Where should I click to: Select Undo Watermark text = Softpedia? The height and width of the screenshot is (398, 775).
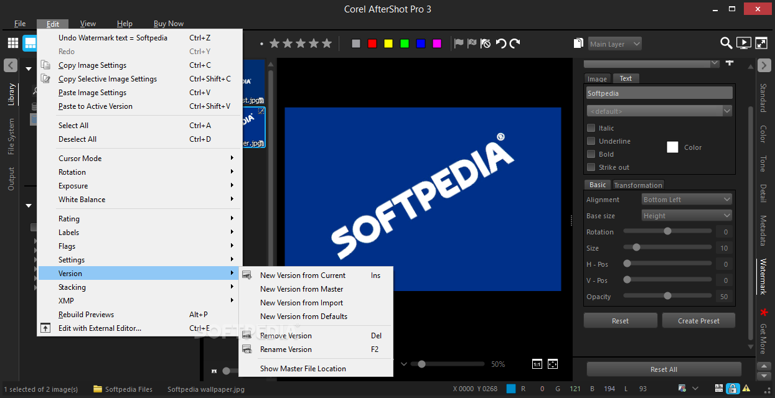(140, 38)
